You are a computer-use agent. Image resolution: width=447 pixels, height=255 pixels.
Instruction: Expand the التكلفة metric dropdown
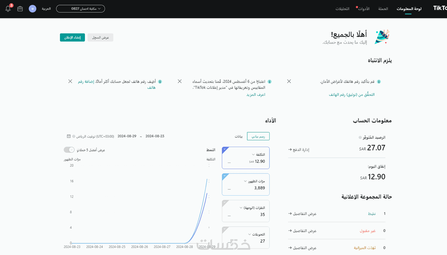253,155
